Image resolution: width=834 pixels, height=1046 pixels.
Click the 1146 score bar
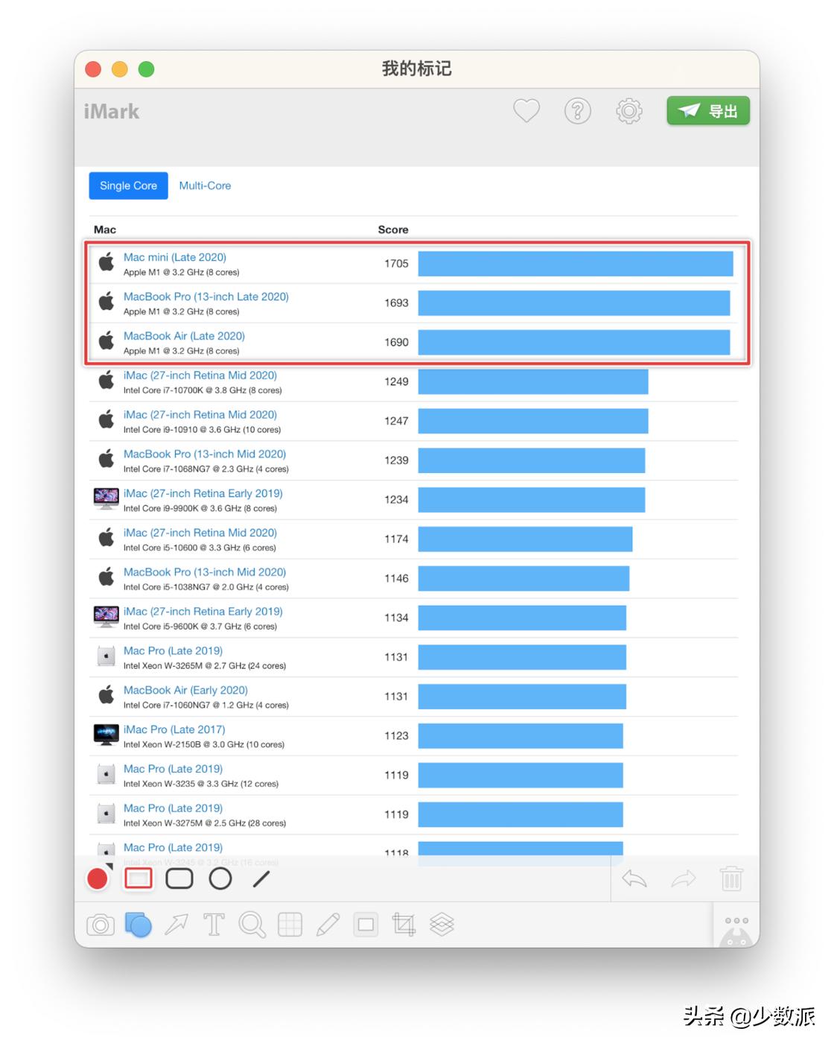tap(523, 579)
